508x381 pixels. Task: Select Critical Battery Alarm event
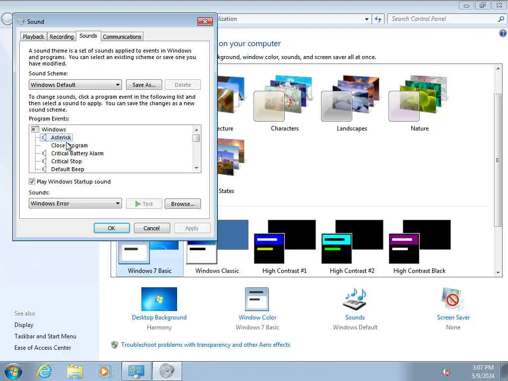(x=77, y=154)
